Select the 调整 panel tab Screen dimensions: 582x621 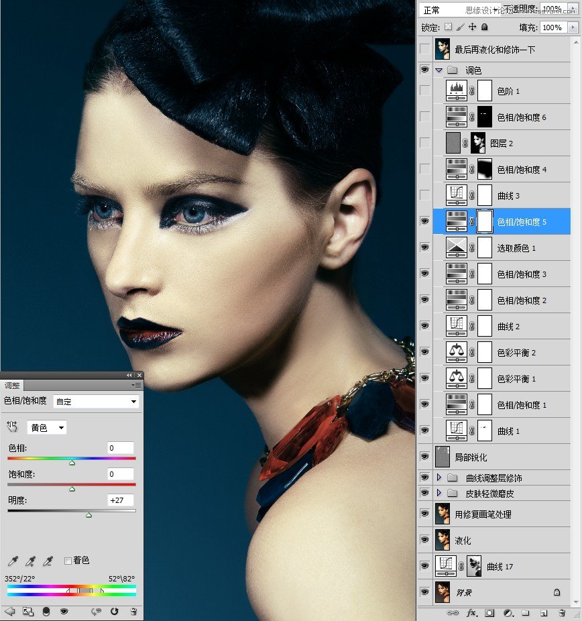12,386
